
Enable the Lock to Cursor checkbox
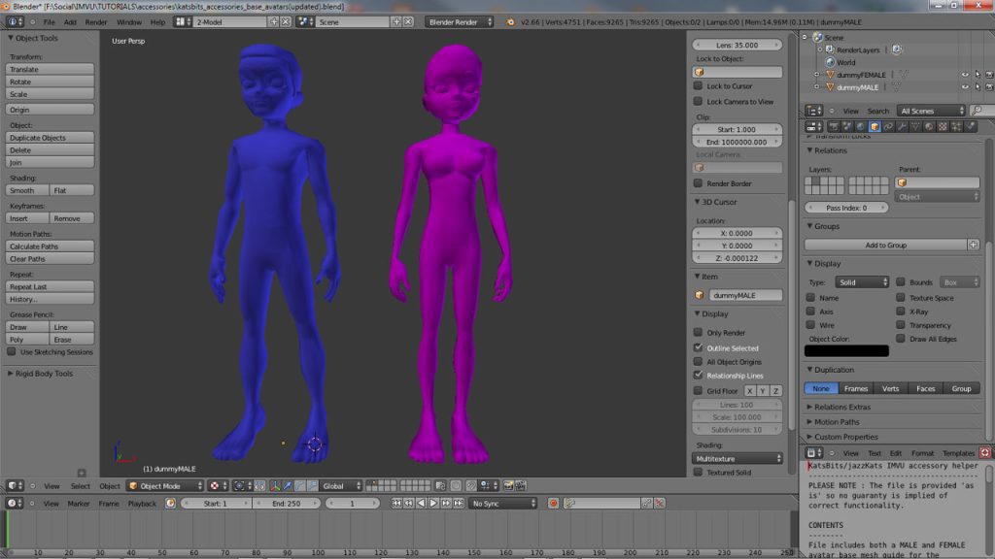pyautogui.click(x=698, y=86)
